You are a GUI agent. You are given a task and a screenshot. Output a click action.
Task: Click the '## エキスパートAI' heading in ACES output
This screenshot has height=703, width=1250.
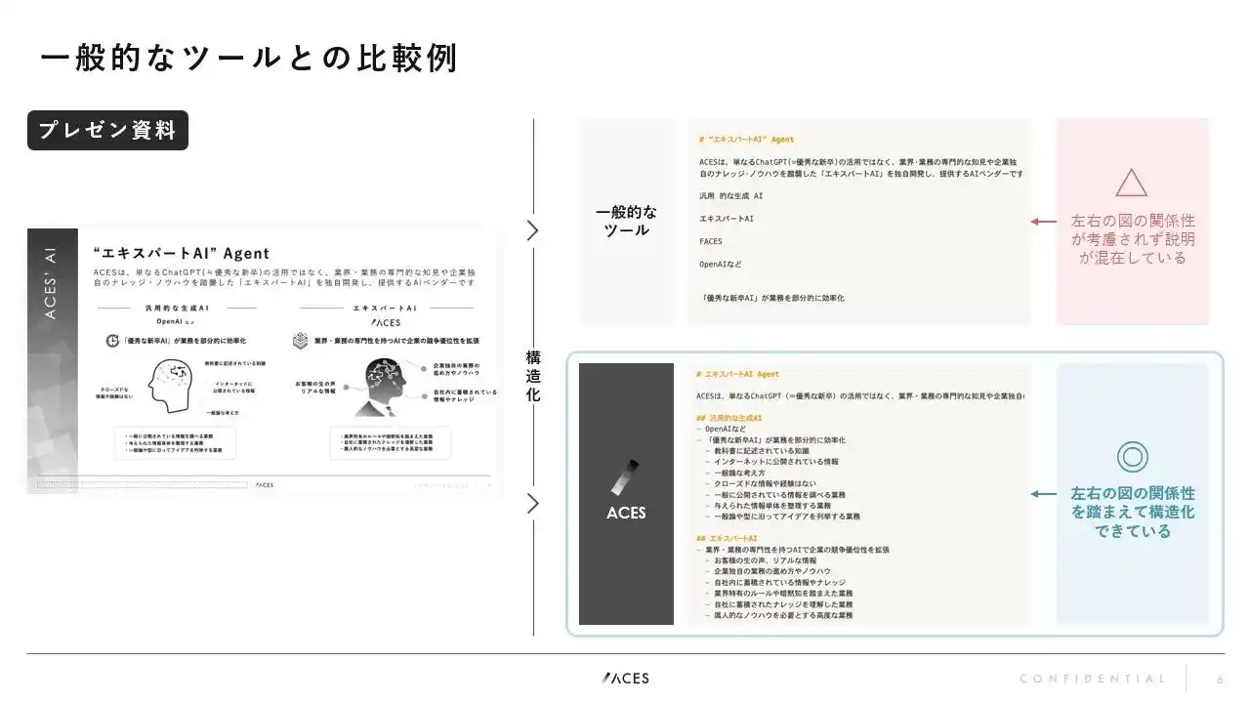(x=727, y=538)
